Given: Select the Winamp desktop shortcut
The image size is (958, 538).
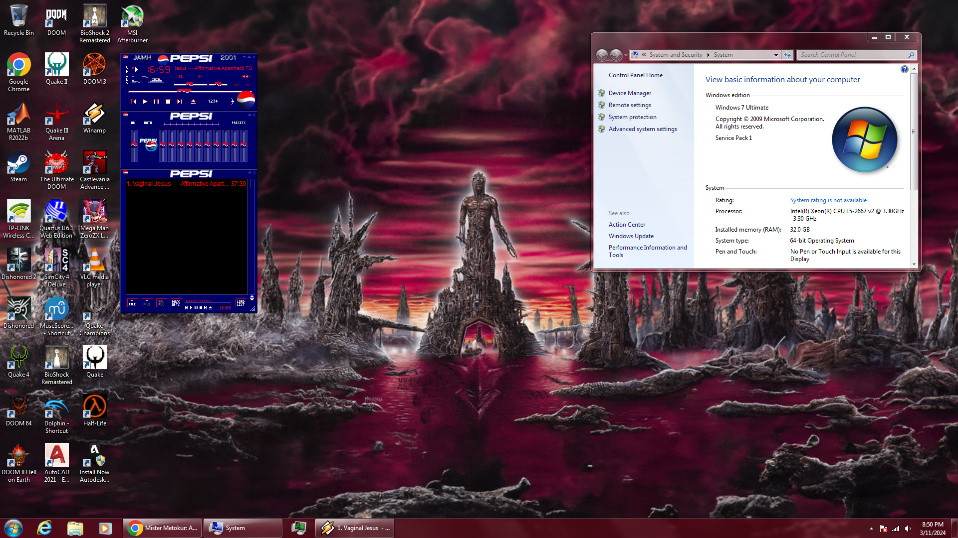Looking at the screenshot, I should click(94, 118).
